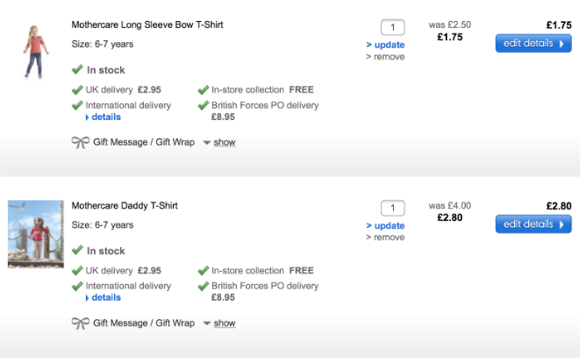The width and height of the screenshot is (586, 362).
Task: Click International delivery checkmark for Daddy T-Shirt
Action: [x=77, y=286]
